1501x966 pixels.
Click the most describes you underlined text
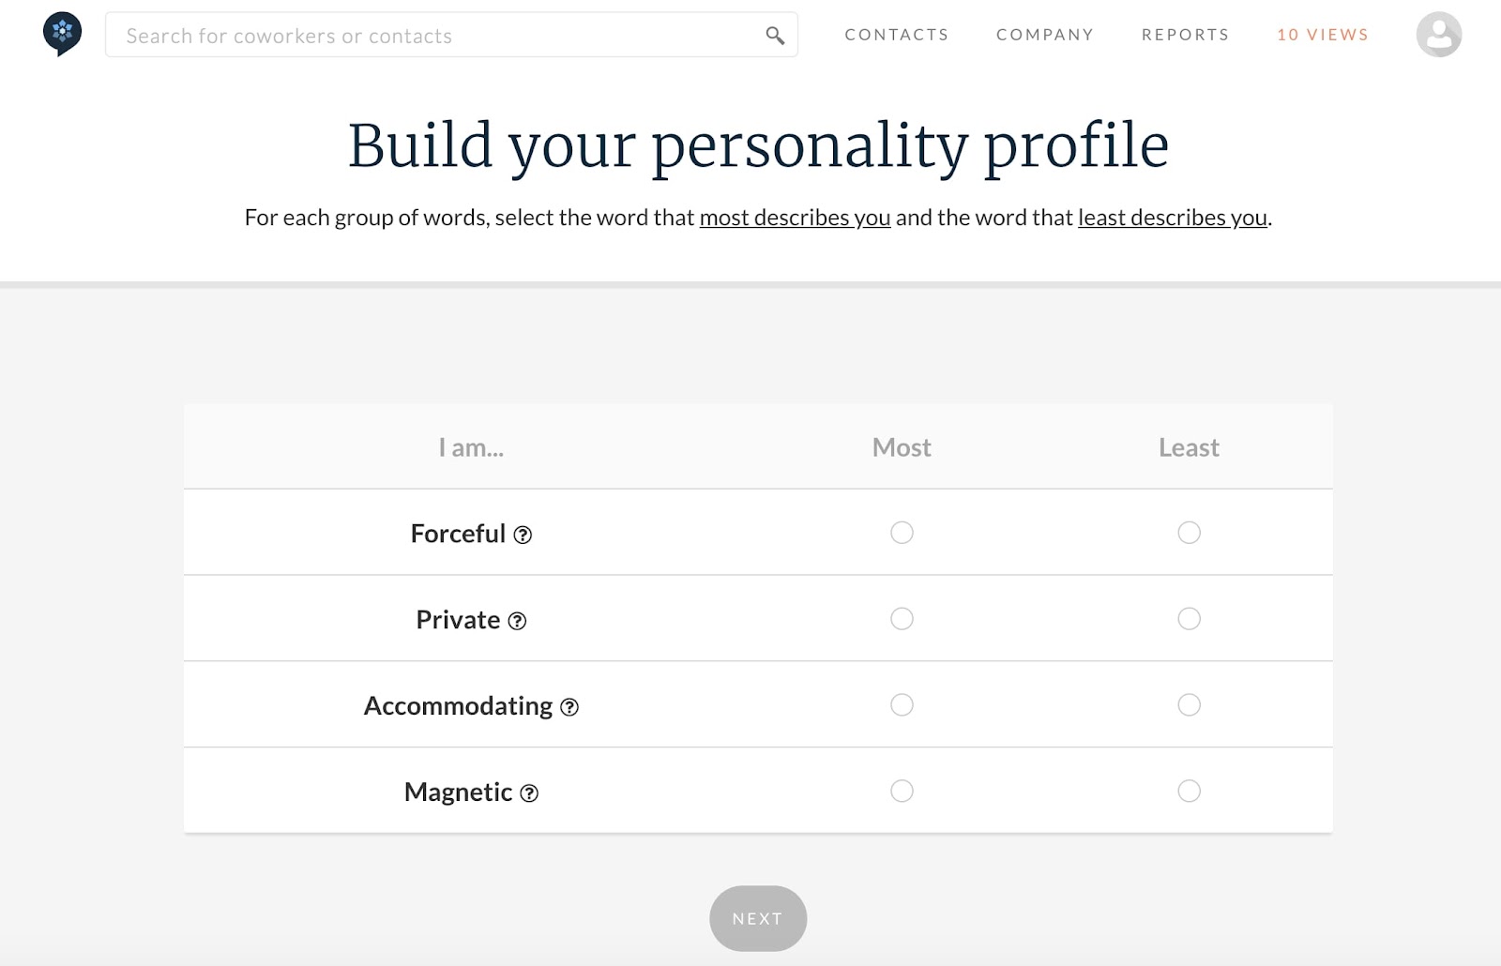794,217
